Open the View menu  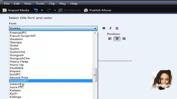point(28,4)
